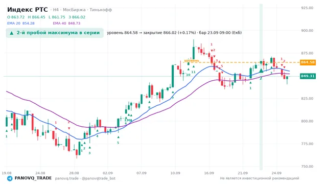The width and height of the screenshot is (327, 184).
Task: Click the 'H4 · МосБиржа · Тинькофф' subtitle
Action: (82, 10)
